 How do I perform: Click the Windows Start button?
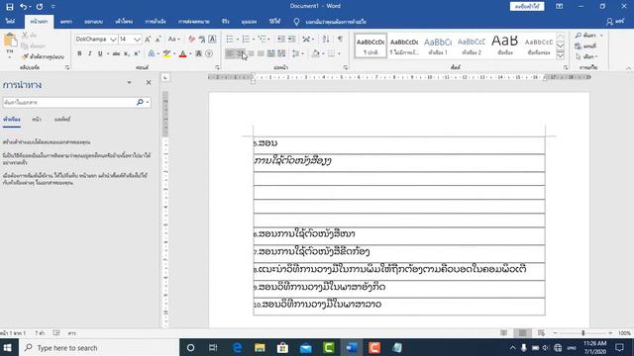pyautogui.click(x=8, y=347)
